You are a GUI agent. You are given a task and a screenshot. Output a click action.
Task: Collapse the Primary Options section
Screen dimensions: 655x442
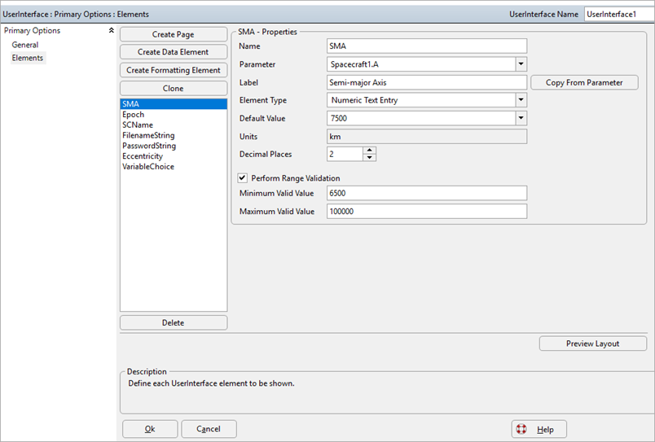111,30
